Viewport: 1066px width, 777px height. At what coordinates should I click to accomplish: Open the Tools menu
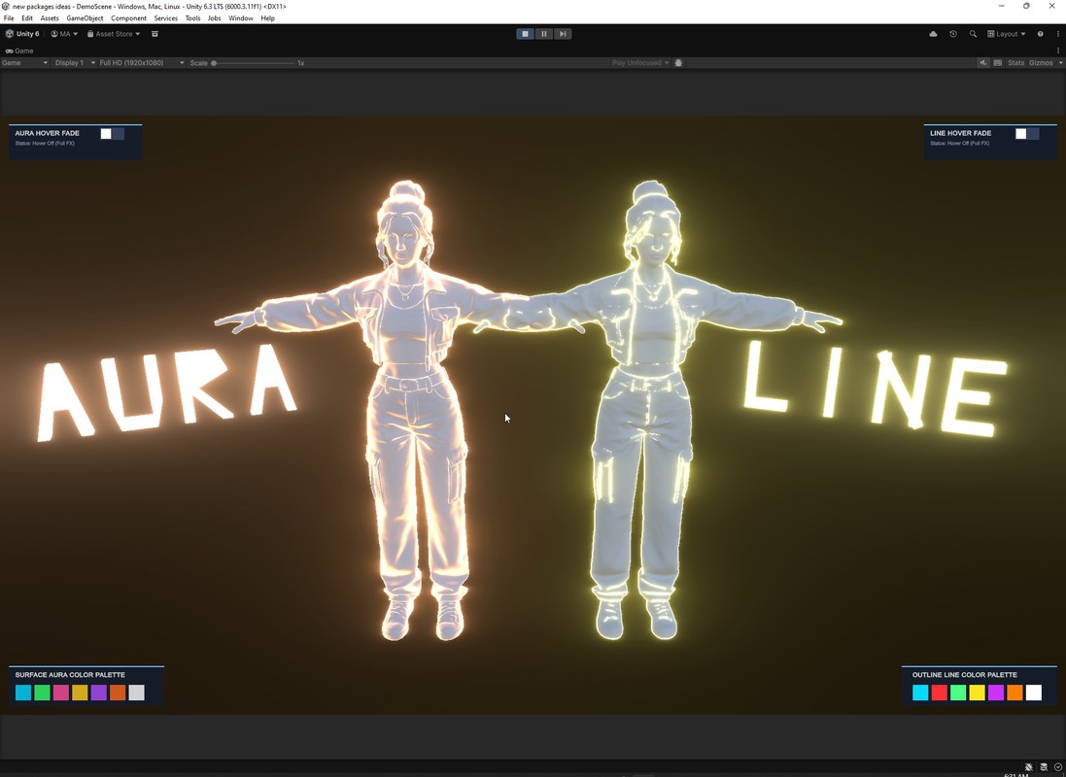pos(193,18)
